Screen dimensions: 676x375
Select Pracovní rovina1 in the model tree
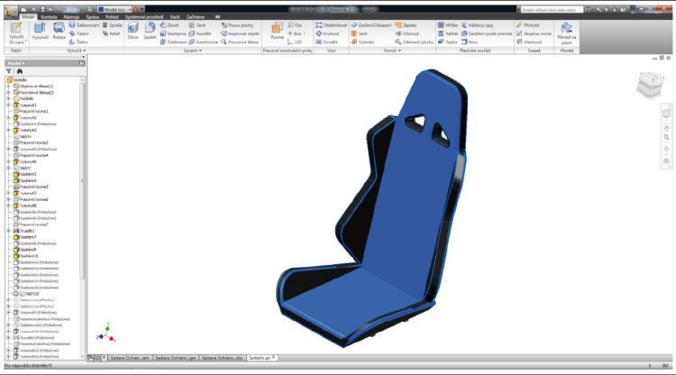(x=34, y=111)
